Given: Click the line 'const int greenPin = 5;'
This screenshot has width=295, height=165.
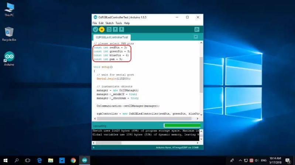Looking at the screenshot, I should click(x=112, y=51).
